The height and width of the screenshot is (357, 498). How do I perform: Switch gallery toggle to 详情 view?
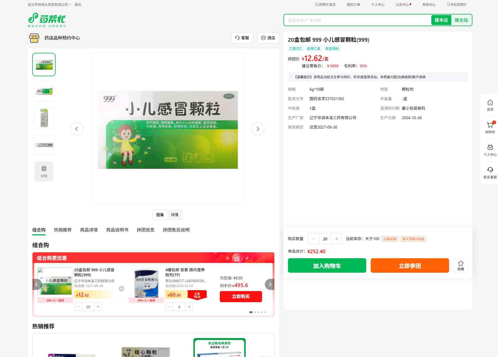175,215
